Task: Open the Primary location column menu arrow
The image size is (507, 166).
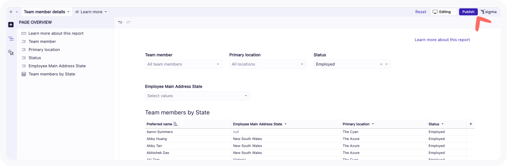Action: click(x=373, y=124)
